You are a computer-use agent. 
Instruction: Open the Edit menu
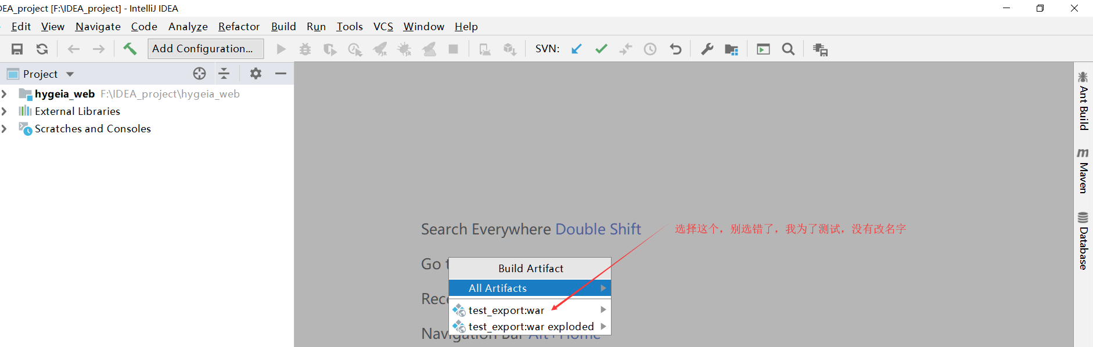click(21, 27)
